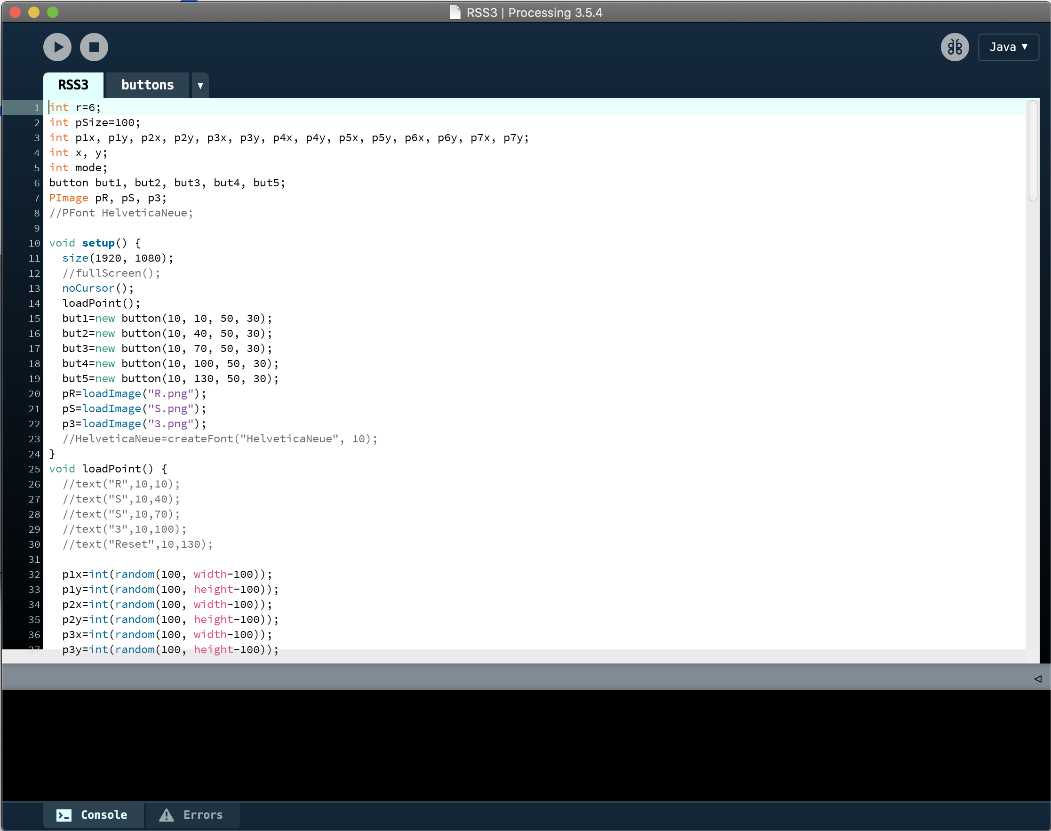The width and height of the screenshot is (1051, 831).
Task: Stop the running sketch
Action: click(94, 47)
